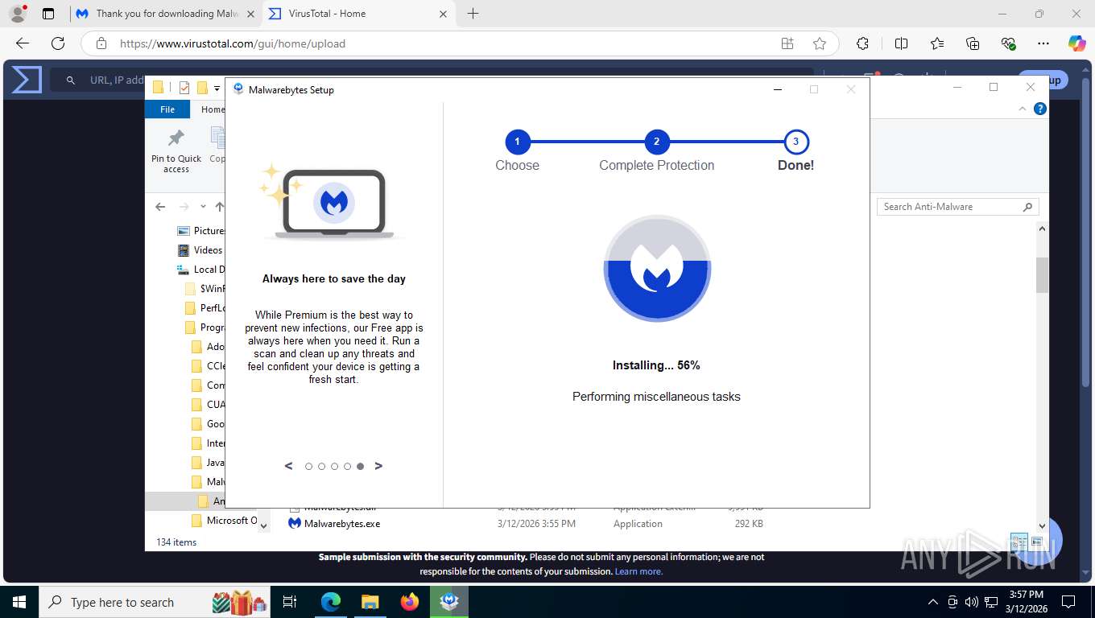Open the Customize Quick Access Toolbar dropdown

coord(217,89)
